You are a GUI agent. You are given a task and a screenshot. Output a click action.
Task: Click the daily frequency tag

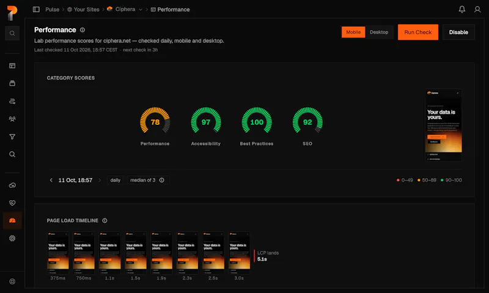[x=116, y=180]
